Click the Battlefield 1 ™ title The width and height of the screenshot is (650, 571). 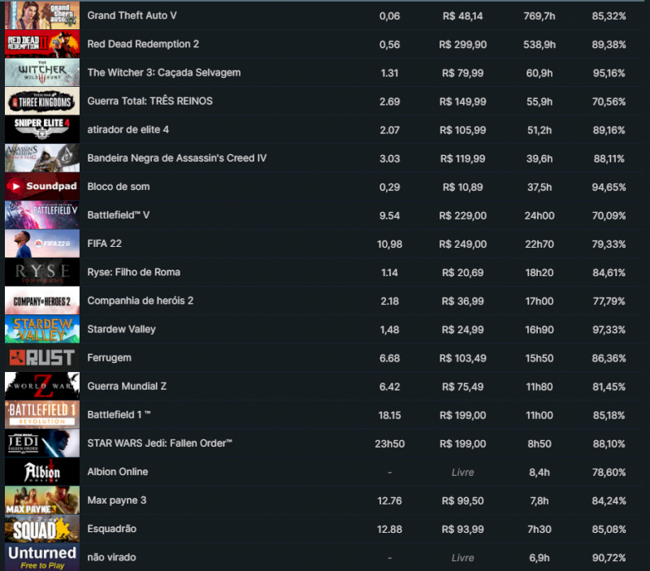pos(119,415)
